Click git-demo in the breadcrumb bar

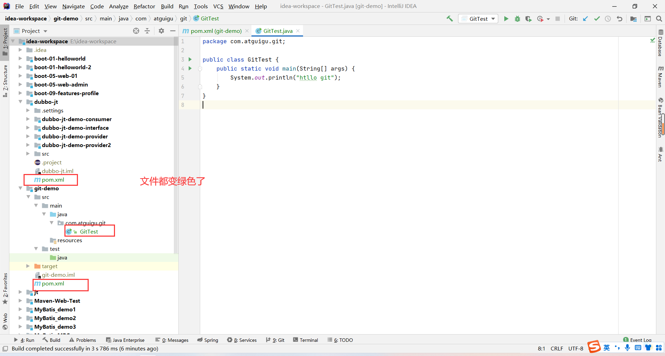pyautogui.click(x=66, y=19)
